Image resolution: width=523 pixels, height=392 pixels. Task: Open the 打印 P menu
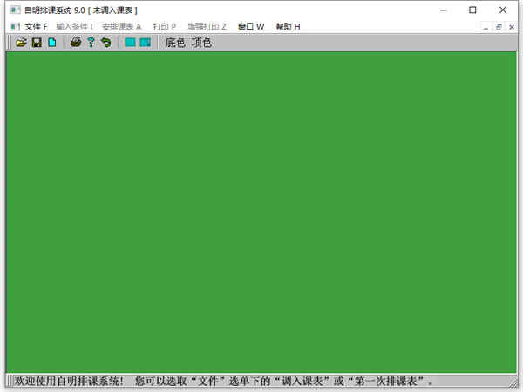(165, 26)
